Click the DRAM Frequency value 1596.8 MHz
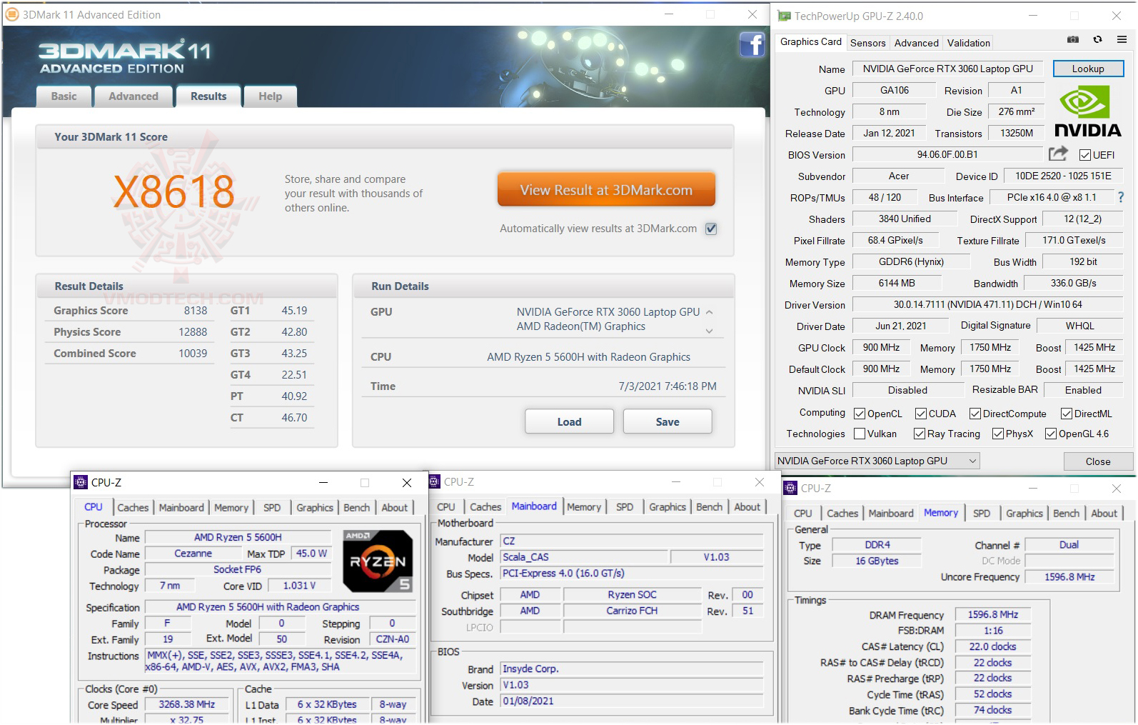This screenshot has width=1138, height=725. pos(993,614)
